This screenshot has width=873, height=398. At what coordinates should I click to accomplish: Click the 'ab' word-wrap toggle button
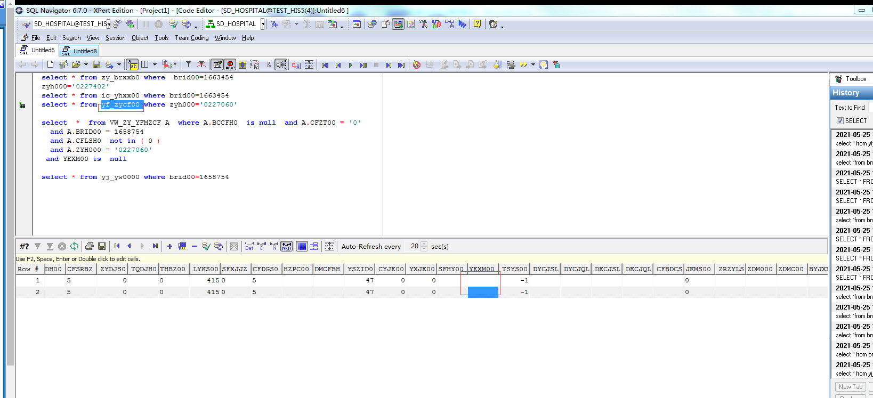[132, 64]
